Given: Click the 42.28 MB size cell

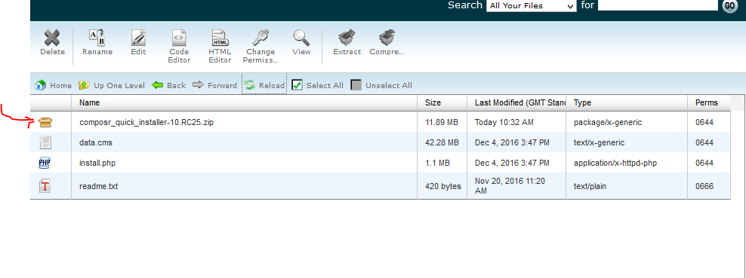Looking at the screenshot, I should [442, 143].
